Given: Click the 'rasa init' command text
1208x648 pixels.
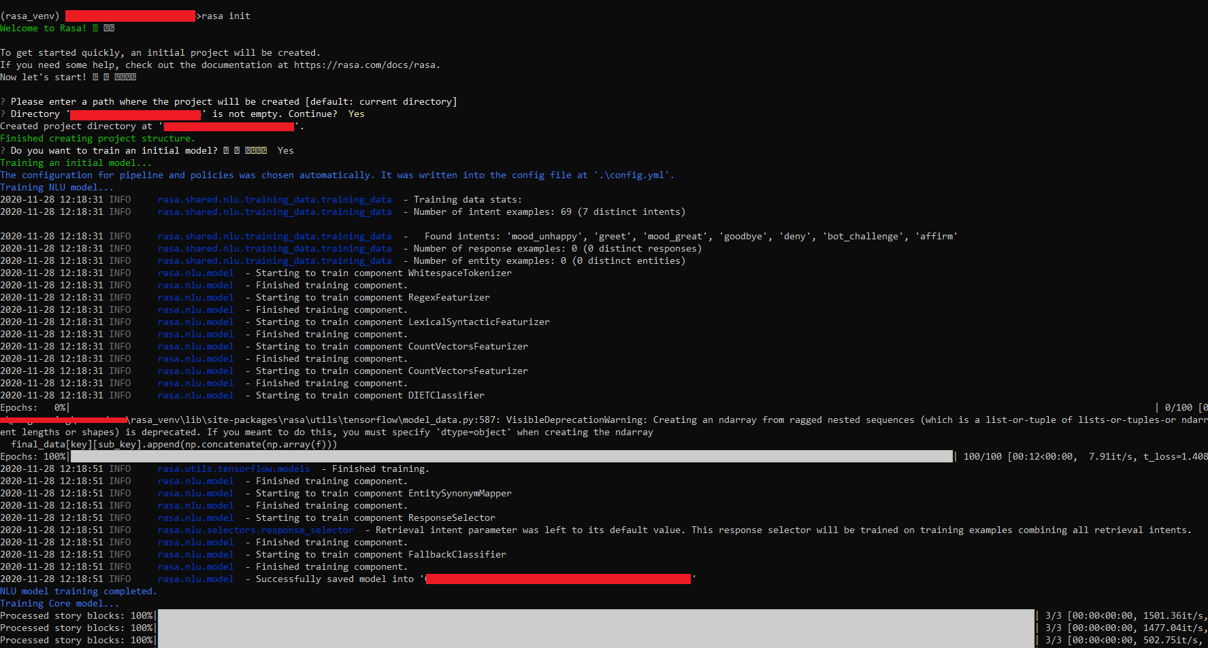Looking at the screenshot, I should click(226, 16).
